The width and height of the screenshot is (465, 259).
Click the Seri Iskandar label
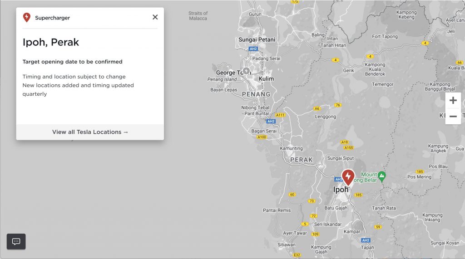[328, 225]
